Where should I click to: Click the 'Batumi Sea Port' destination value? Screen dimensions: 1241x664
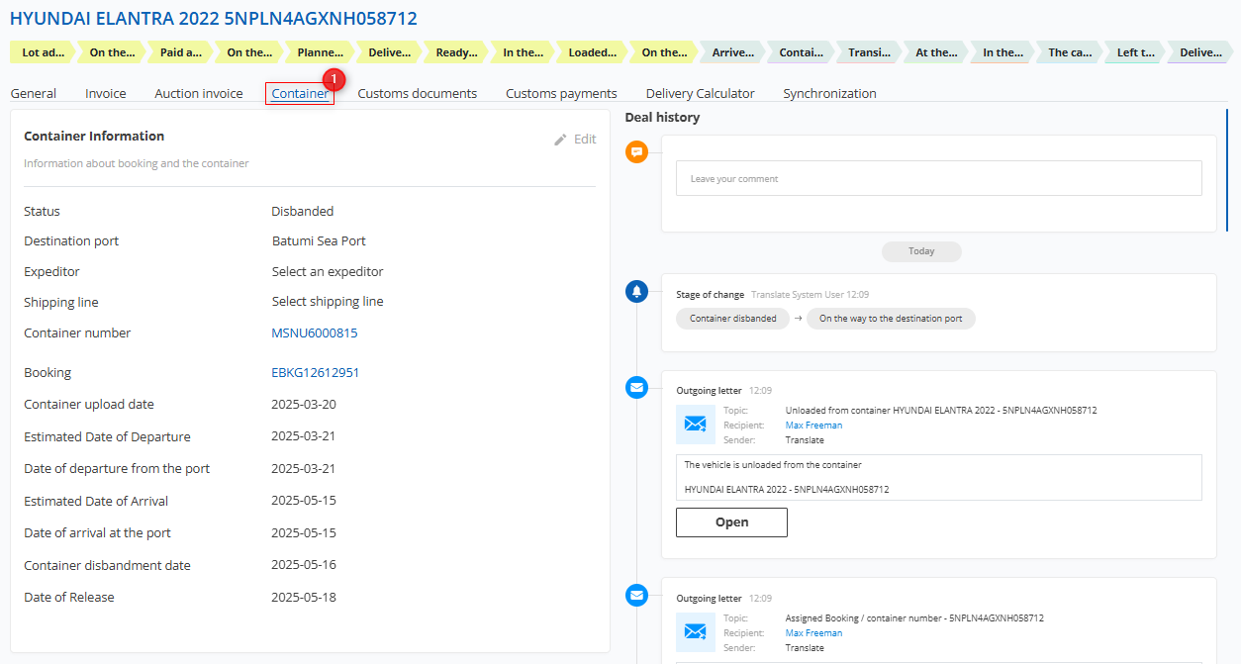[319, 241]
